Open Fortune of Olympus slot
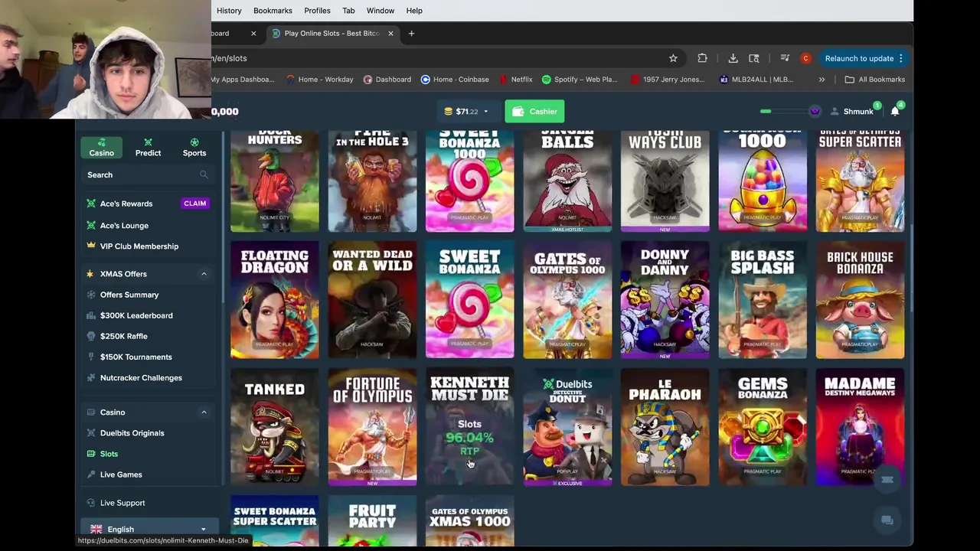Image resolution: width=980 pixels, height=551 pixels. coord(372,427)
